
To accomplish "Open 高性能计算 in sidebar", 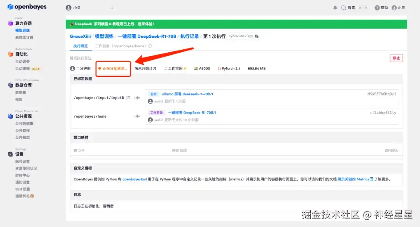I will click(24, 37).
